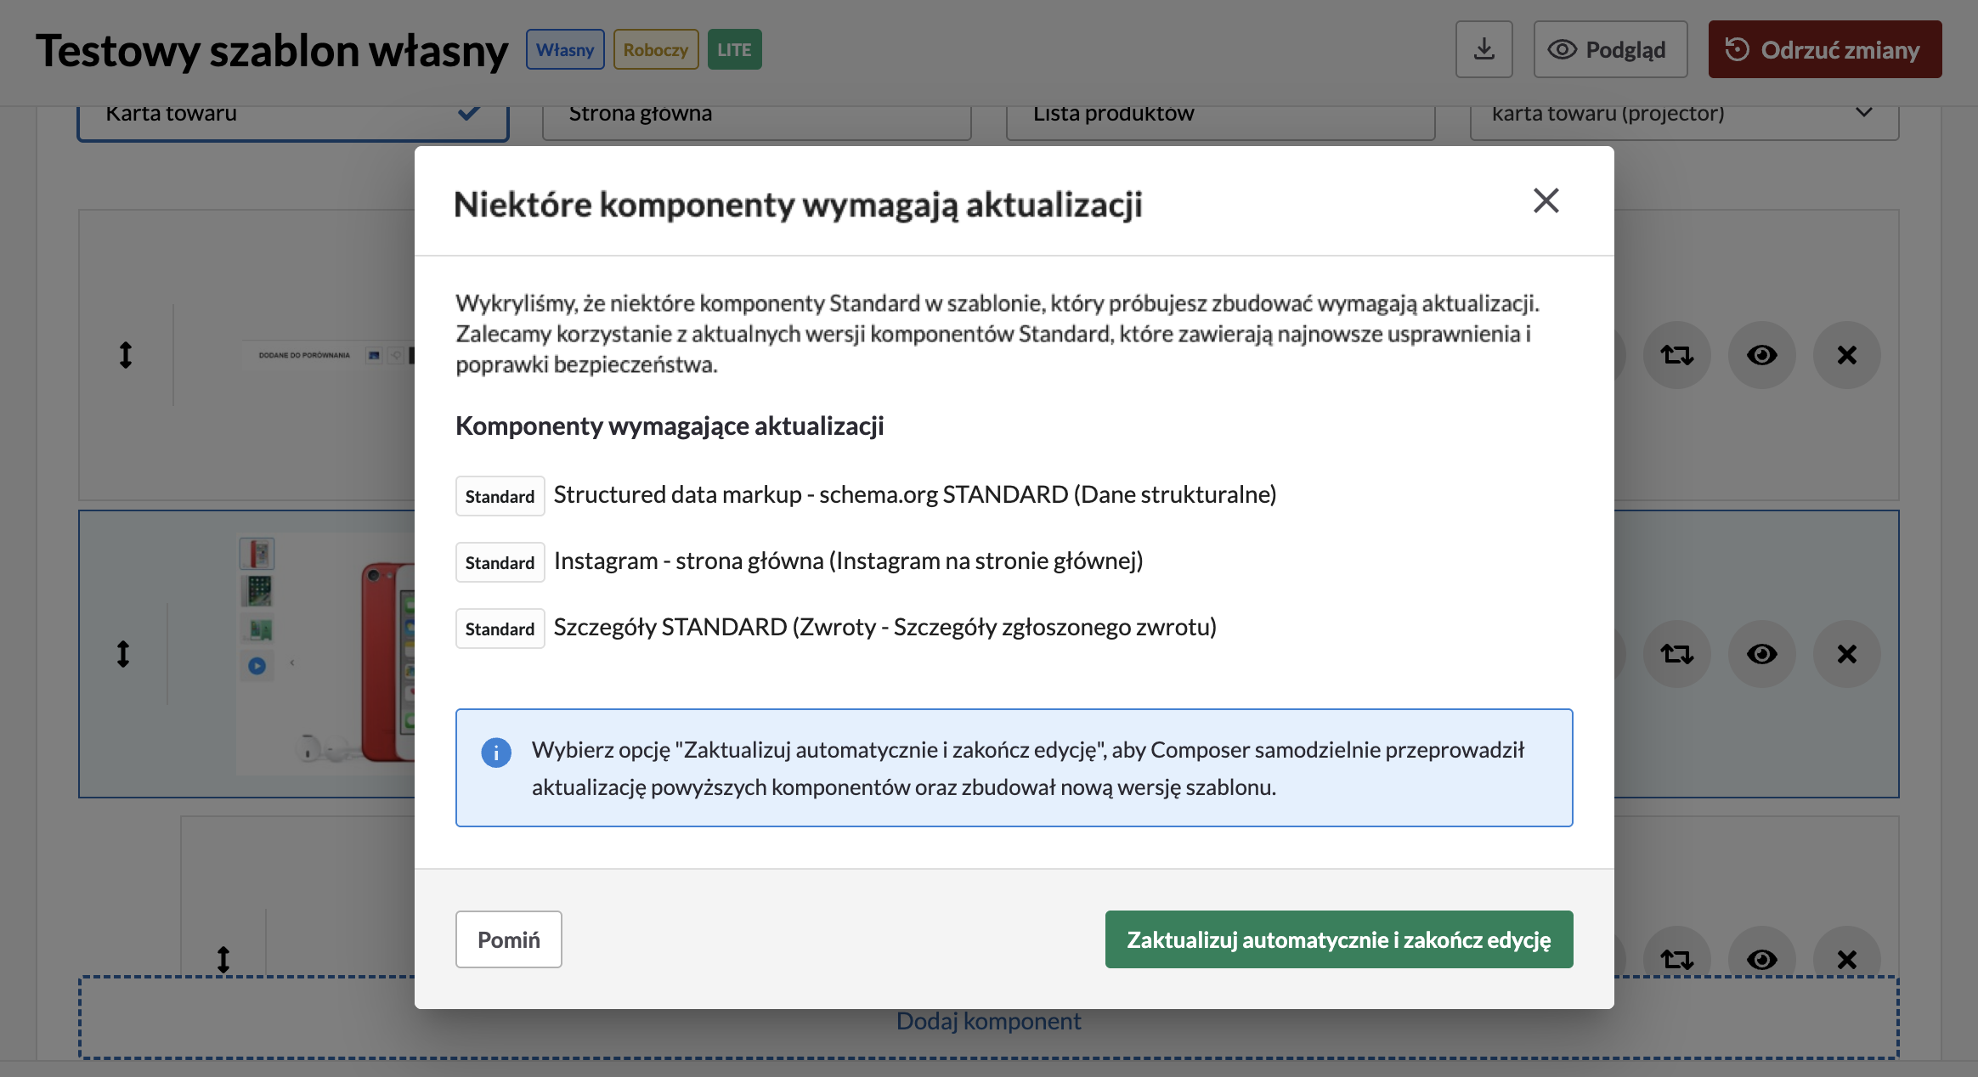The width and height of the screenshot is (1978, 1077).
Task: Click the reorder arrows on the iPhone component
Action: tap(124, 654)
